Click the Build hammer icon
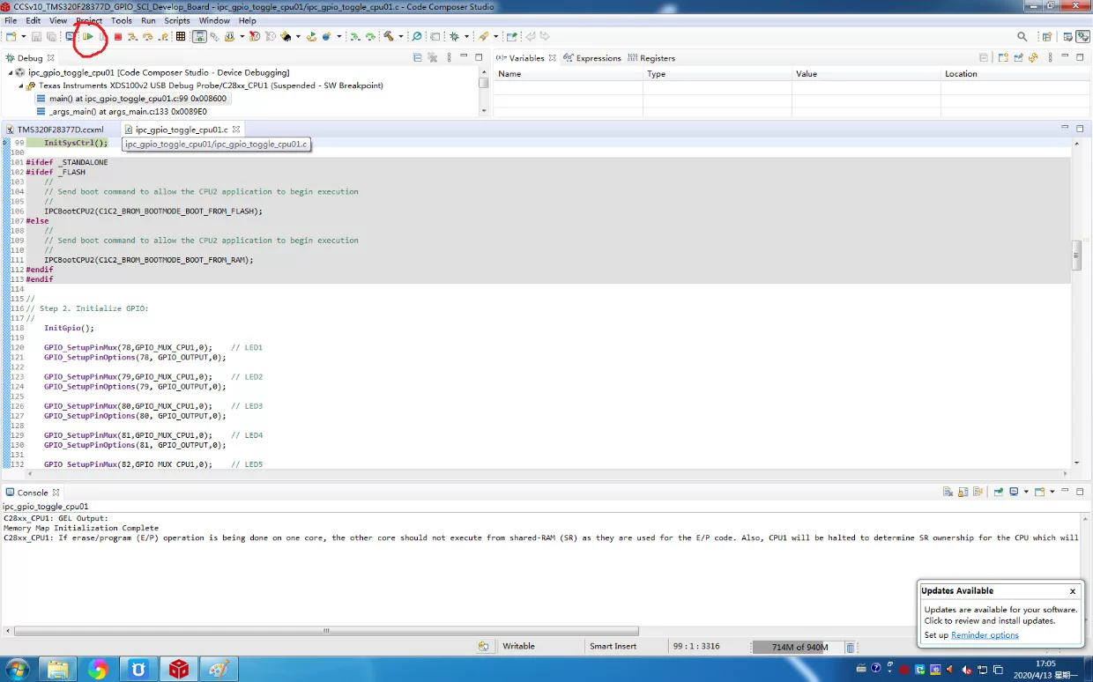 point(388,36)
